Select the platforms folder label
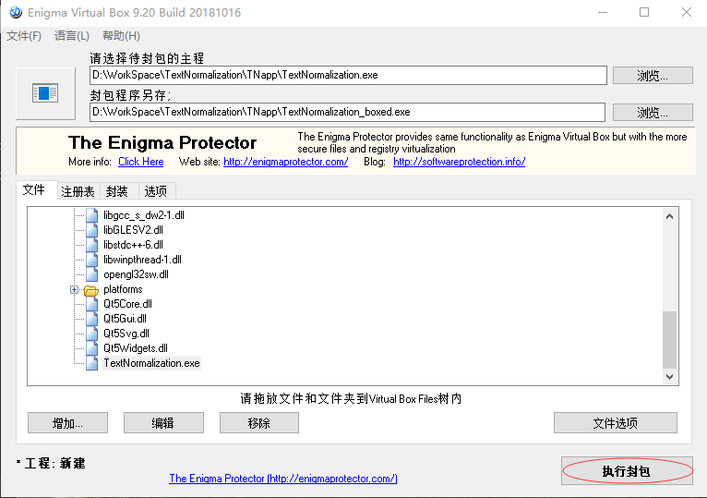 (x=123, y=289)
